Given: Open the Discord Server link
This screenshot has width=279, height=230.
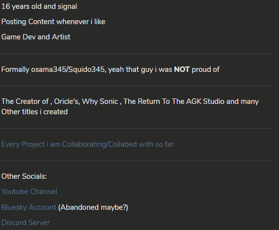Looking at the screenshot, I should (x=26, y=223).
